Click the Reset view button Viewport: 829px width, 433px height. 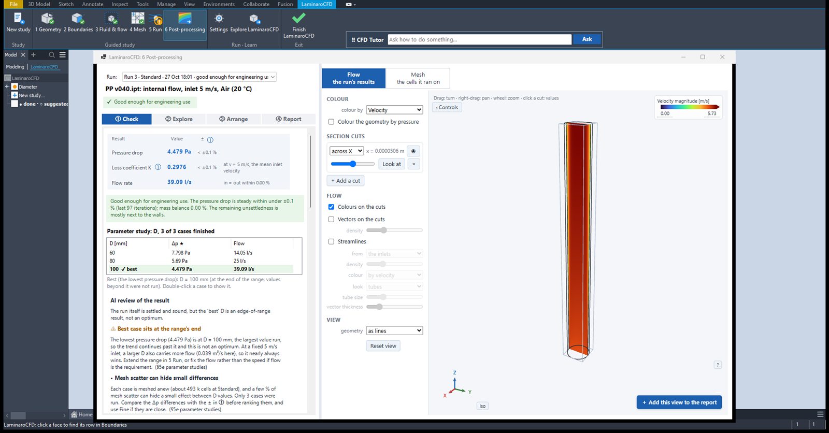tap(383, 346)
